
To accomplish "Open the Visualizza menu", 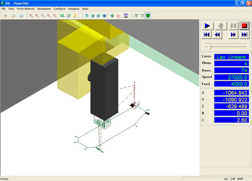I will (x=74, y=9).
